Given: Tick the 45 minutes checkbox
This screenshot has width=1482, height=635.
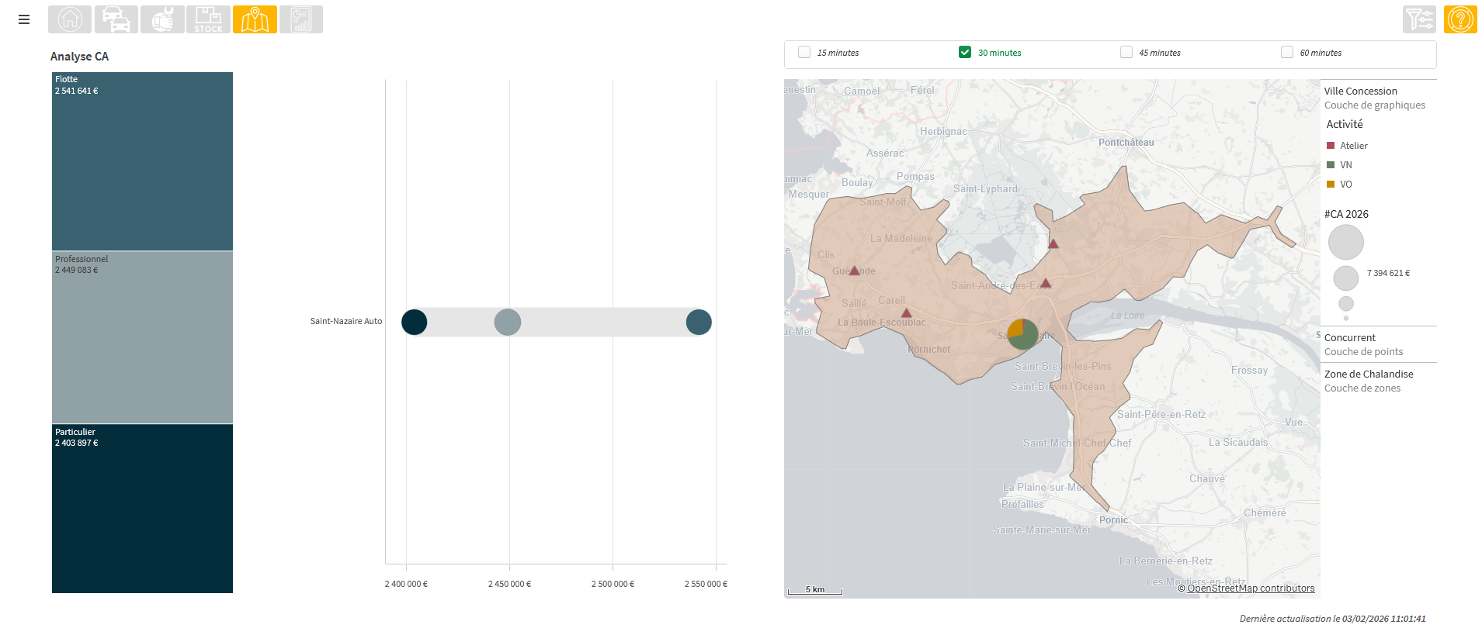Looking at the screenshot, I should coord(1126,53).
